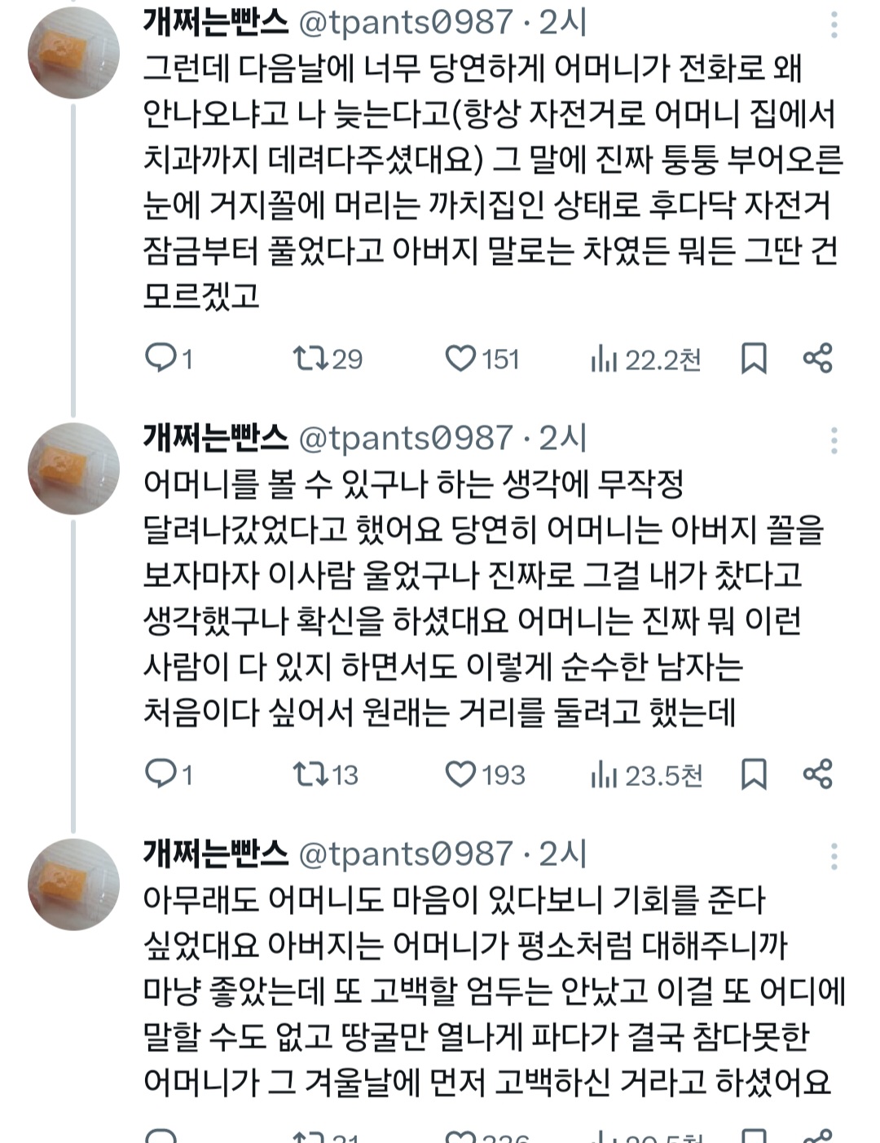Viewport: 880px width, 1143px height.
Task: Open view analytics showing 23.5천
Action: [603, 775]
